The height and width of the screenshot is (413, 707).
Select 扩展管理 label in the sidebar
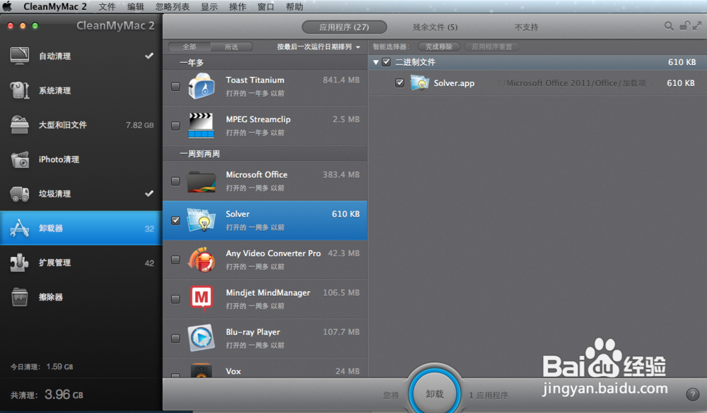54,263
